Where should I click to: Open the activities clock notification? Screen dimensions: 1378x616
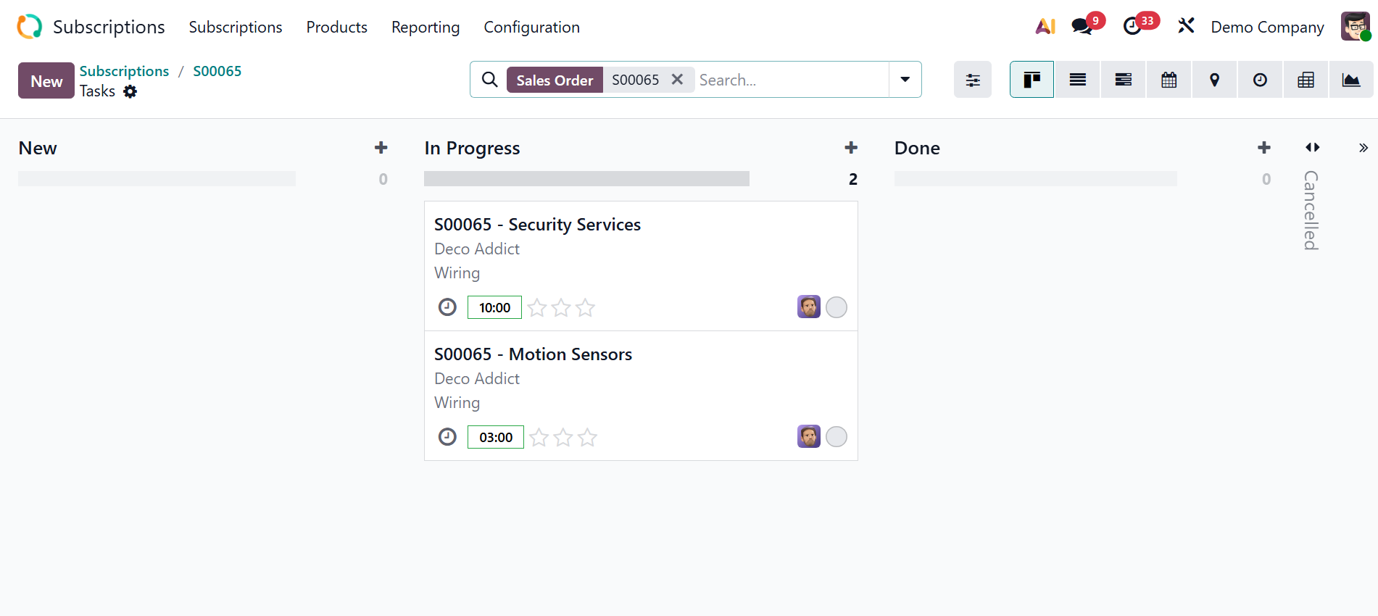pyautogui.click(x=1132, y=27)
